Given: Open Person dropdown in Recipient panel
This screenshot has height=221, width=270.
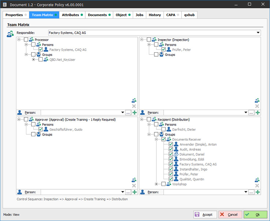Looking at the screenshot, I should coord(246,192).
